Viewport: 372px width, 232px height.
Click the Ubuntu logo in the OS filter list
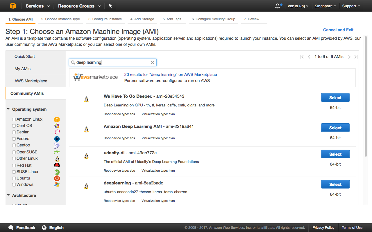(57, 178)
